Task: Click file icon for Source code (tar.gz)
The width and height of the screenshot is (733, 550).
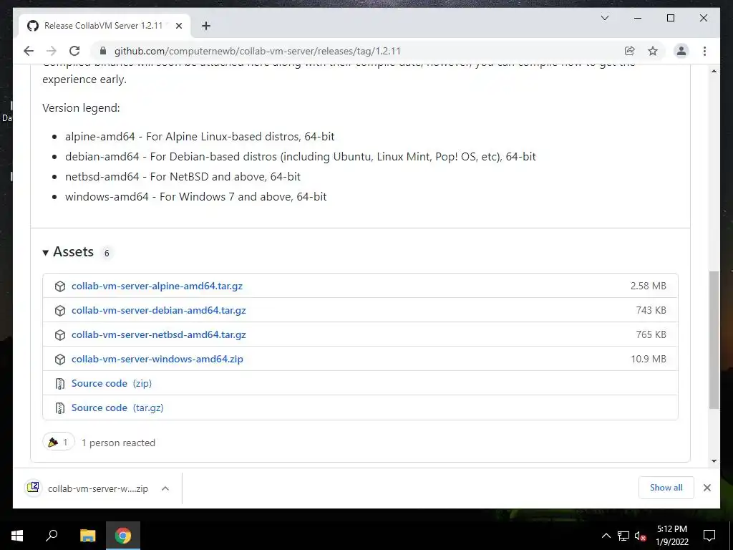Action: 60,407
